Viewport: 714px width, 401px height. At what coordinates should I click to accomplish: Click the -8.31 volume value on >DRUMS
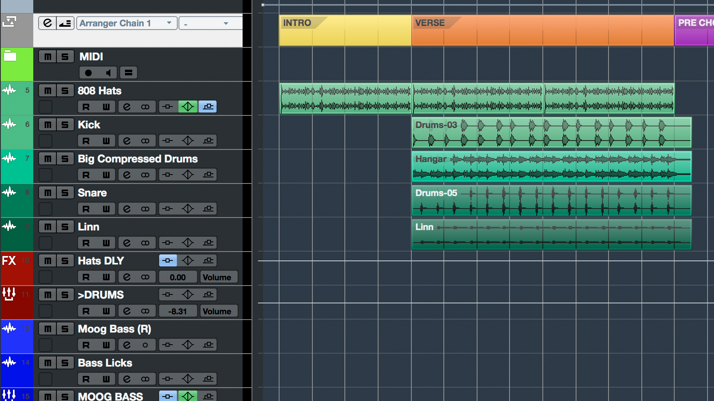click(178, 311)
